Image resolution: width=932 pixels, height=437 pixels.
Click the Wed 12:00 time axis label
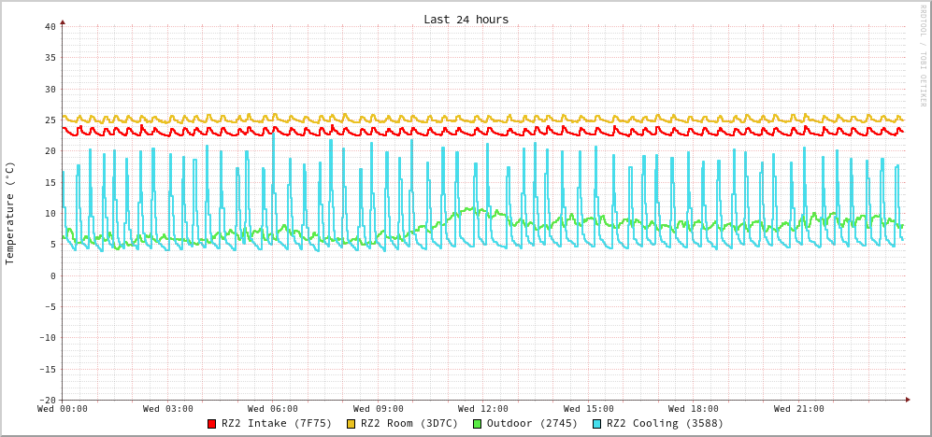point(483,409)
